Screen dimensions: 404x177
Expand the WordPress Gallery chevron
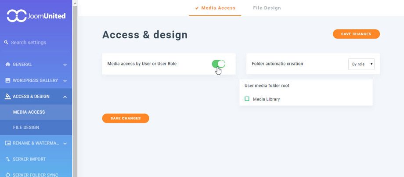click(x=65, y=81)
